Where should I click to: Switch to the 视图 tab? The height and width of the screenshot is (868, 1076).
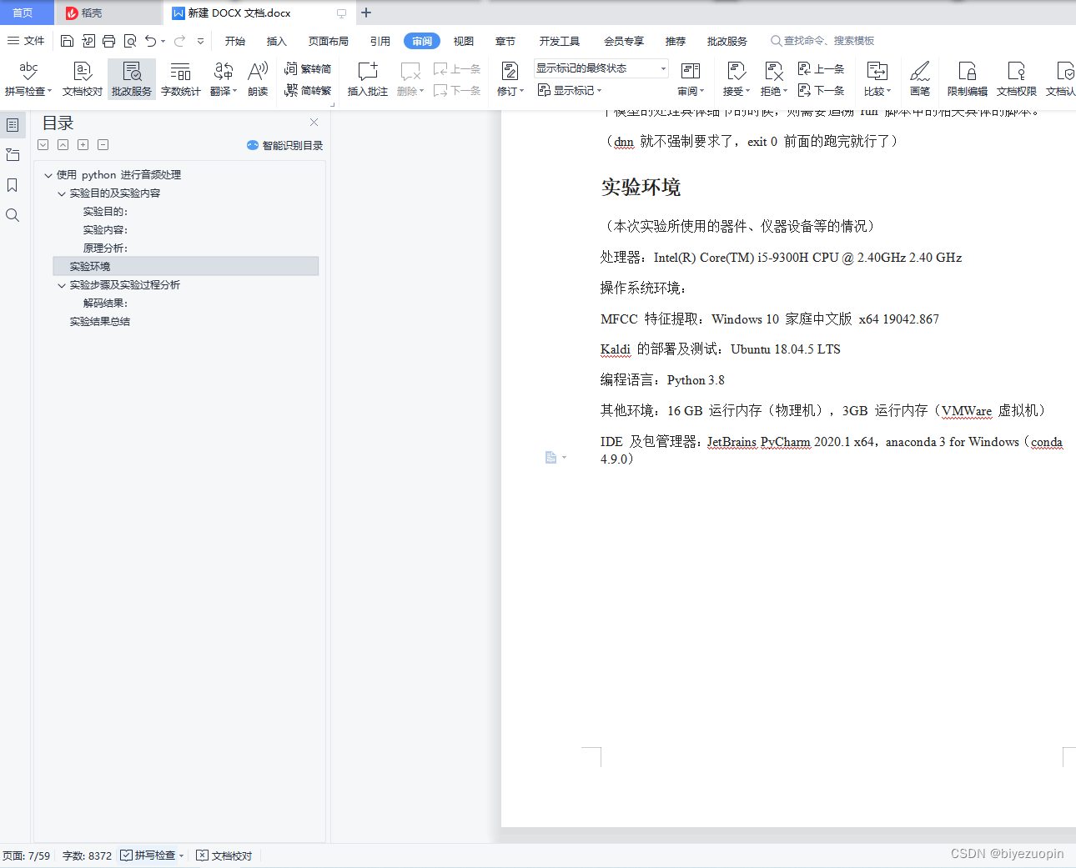pyautogui.click(x=464, y=41)
